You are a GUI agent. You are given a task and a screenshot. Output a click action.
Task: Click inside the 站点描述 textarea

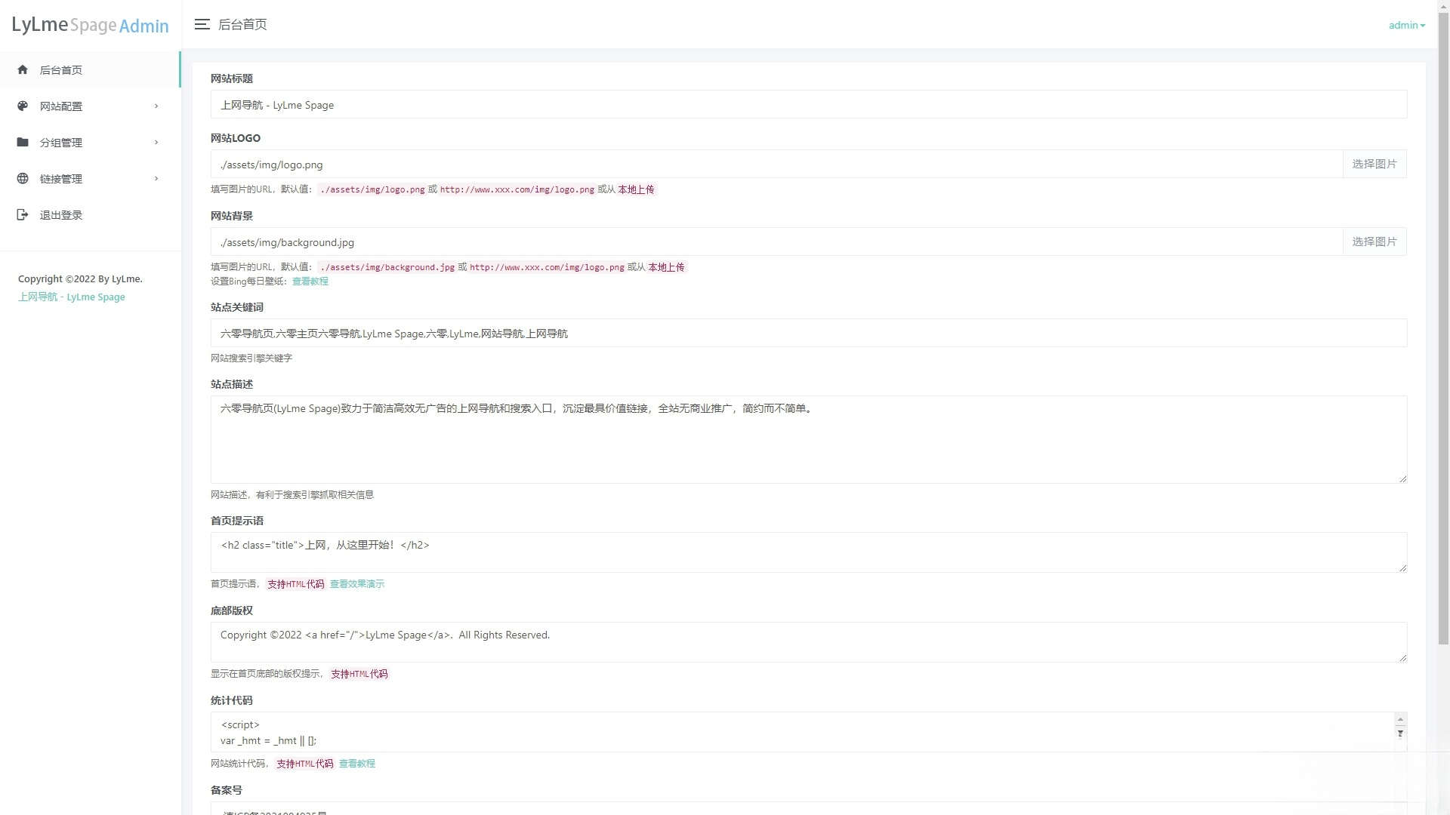pyautogui.click(x=808, y=439)
